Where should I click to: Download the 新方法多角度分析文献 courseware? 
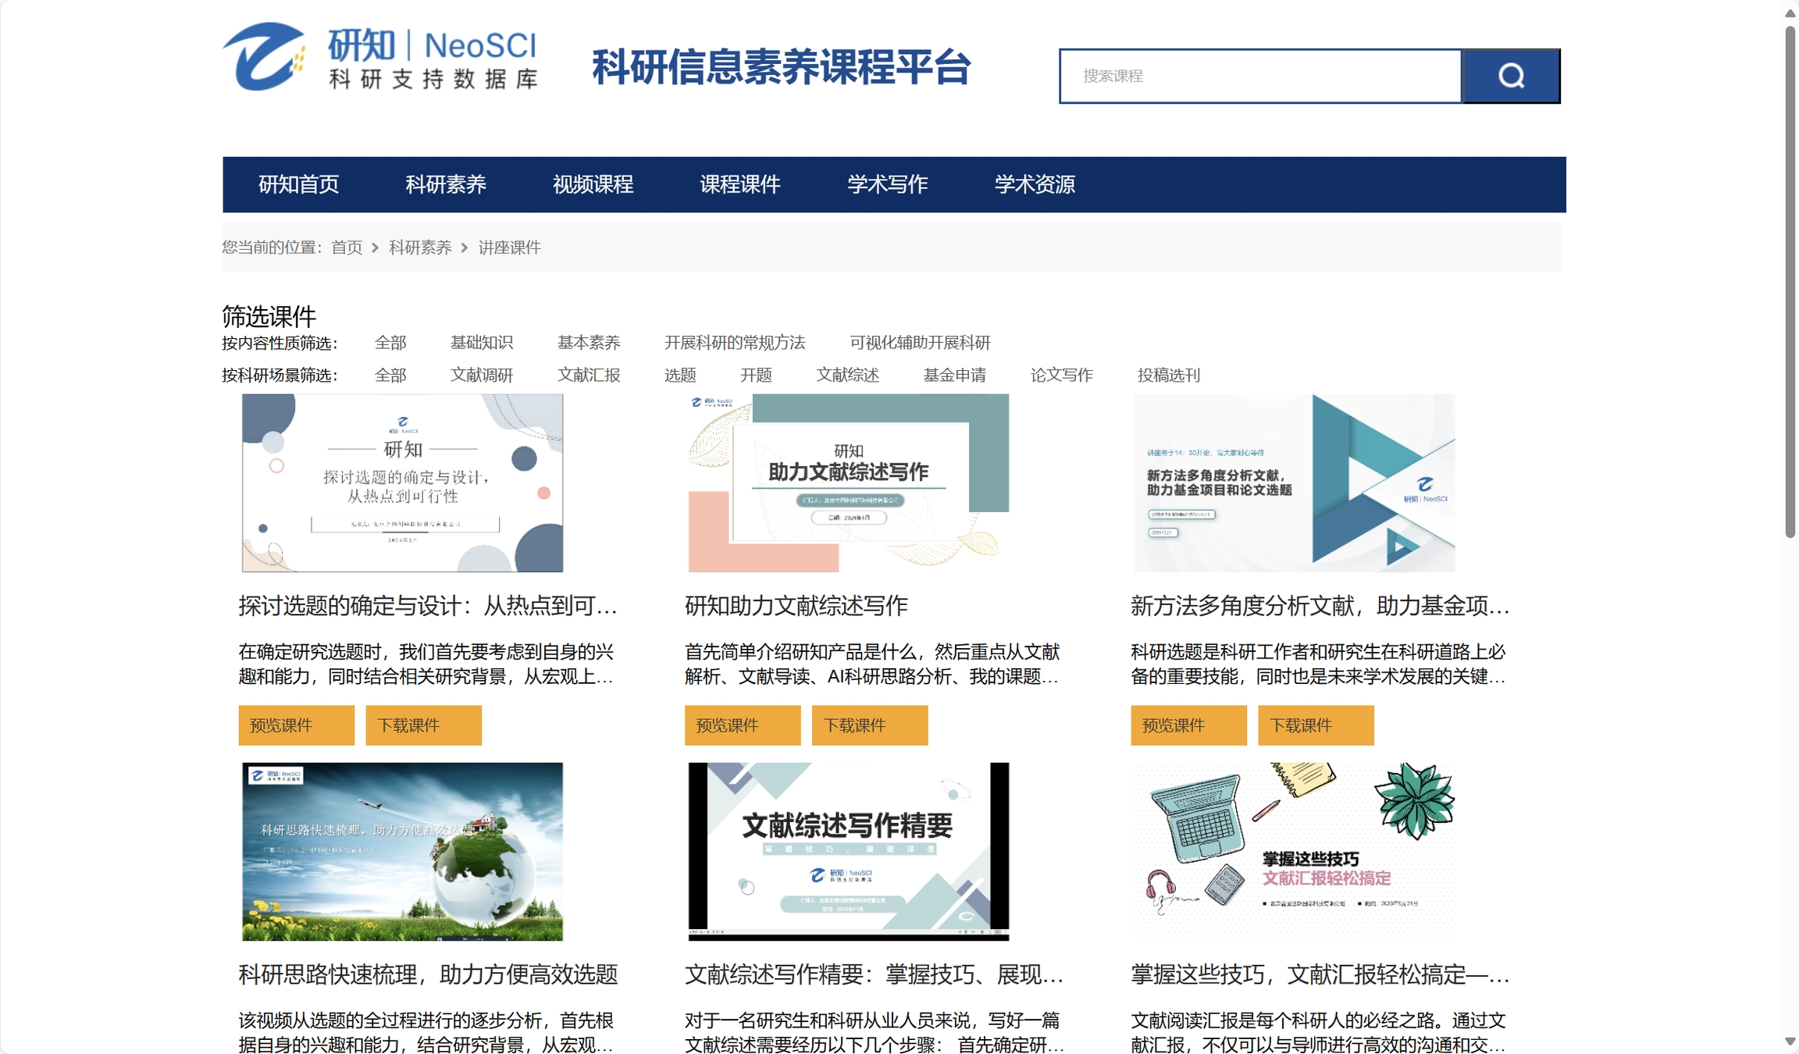click(x=1315, y=725)
